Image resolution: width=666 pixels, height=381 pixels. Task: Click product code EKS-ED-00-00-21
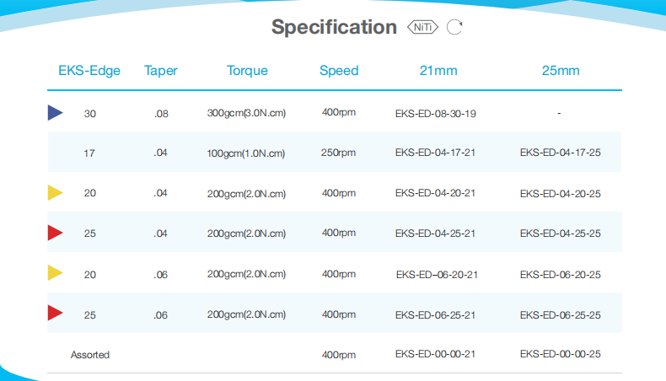(x=437, y=355)
